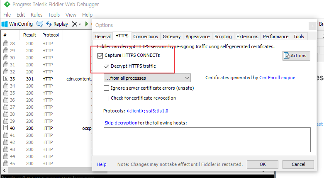This screenshot has height=178, width=324.
Task: Select session 45 lock icon
Action: point(6,163)
